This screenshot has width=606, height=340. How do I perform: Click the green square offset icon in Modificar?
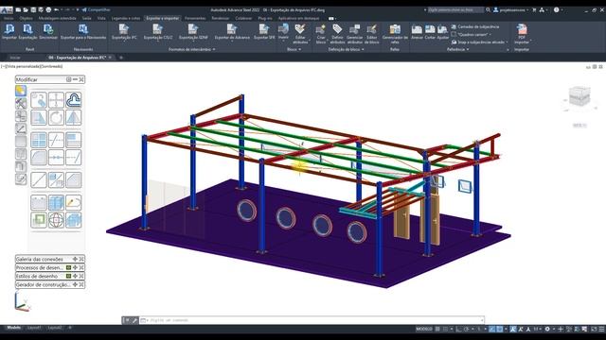[x=39, y=220]
